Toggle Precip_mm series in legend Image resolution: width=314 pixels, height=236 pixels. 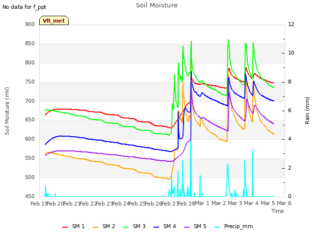pyautogui.click(x=234, y=227)
